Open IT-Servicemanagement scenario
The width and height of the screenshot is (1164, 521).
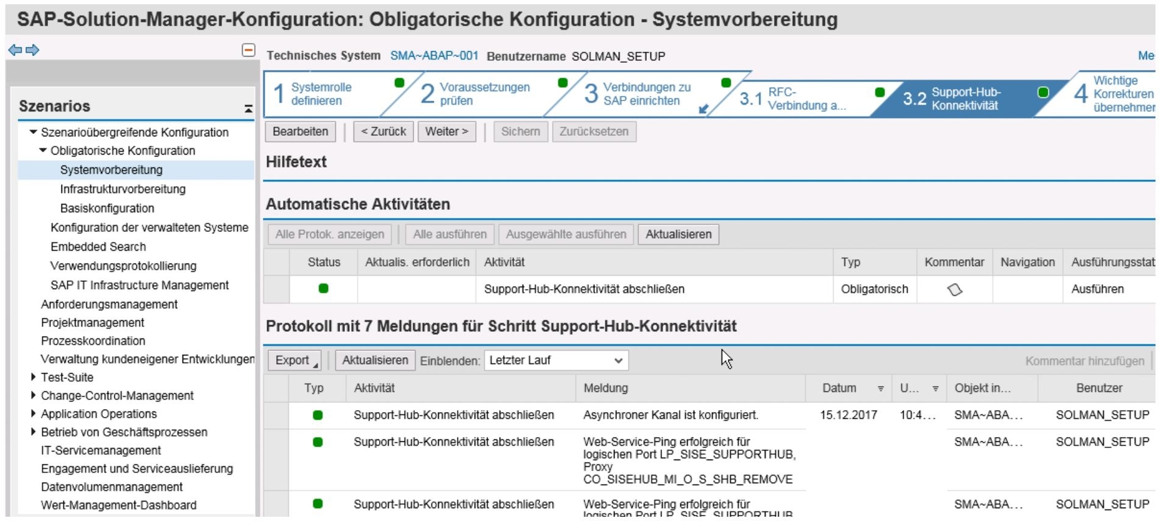(x=101, y=450)
